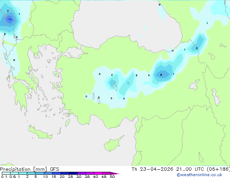This screenshot has height=178, width=230.
Task: Click the '0.1' legend scale number
Action: point(4,177)
